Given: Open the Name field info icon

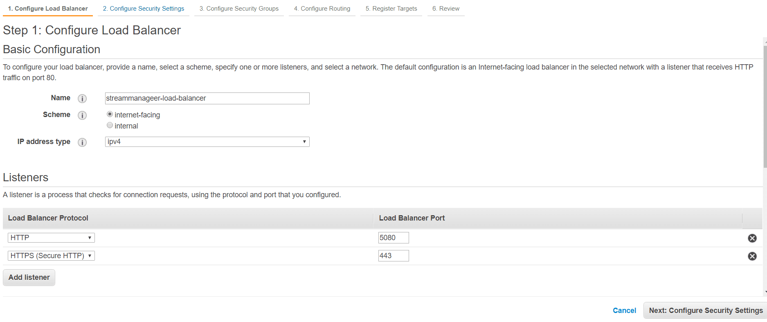Looking at the screenshot, I should coord(82,99).
